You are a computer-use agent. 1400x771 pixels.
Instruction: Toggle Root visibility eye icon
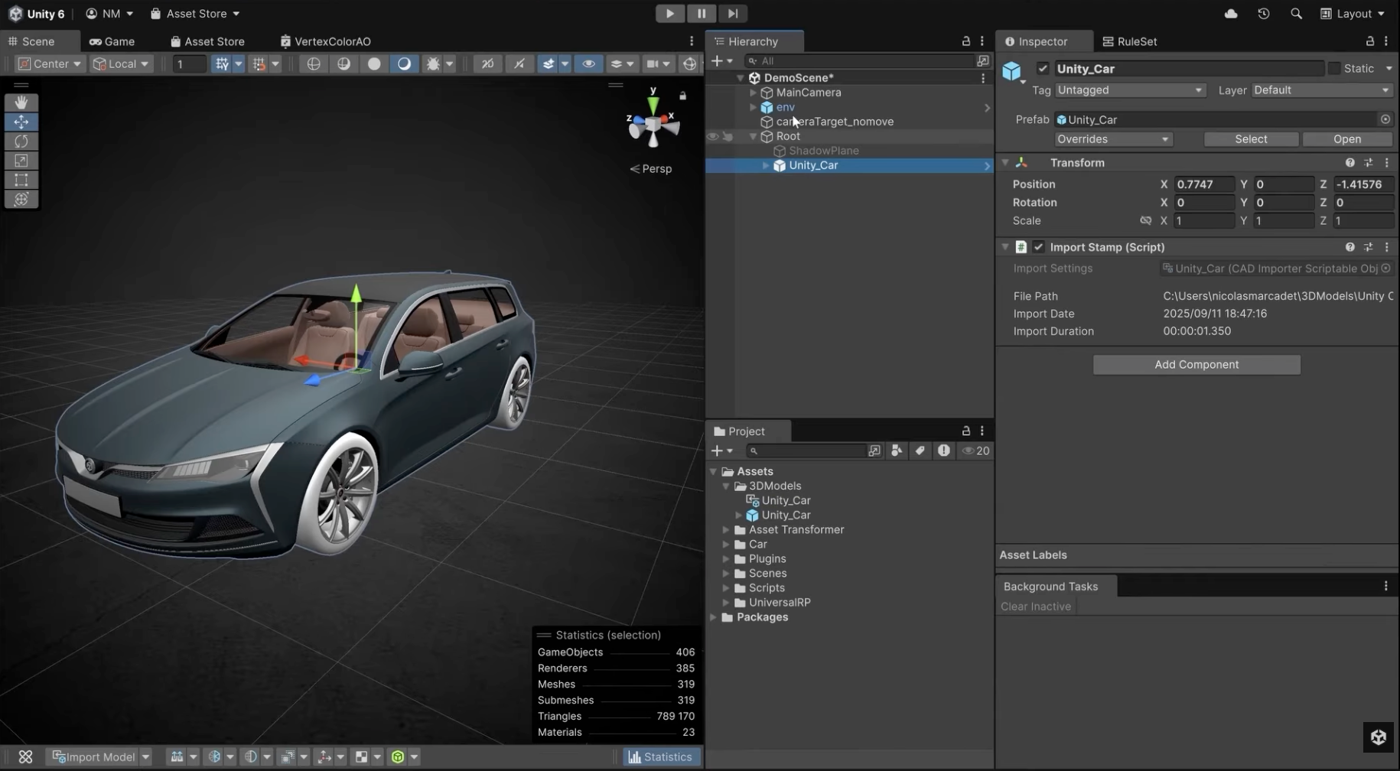712,136
